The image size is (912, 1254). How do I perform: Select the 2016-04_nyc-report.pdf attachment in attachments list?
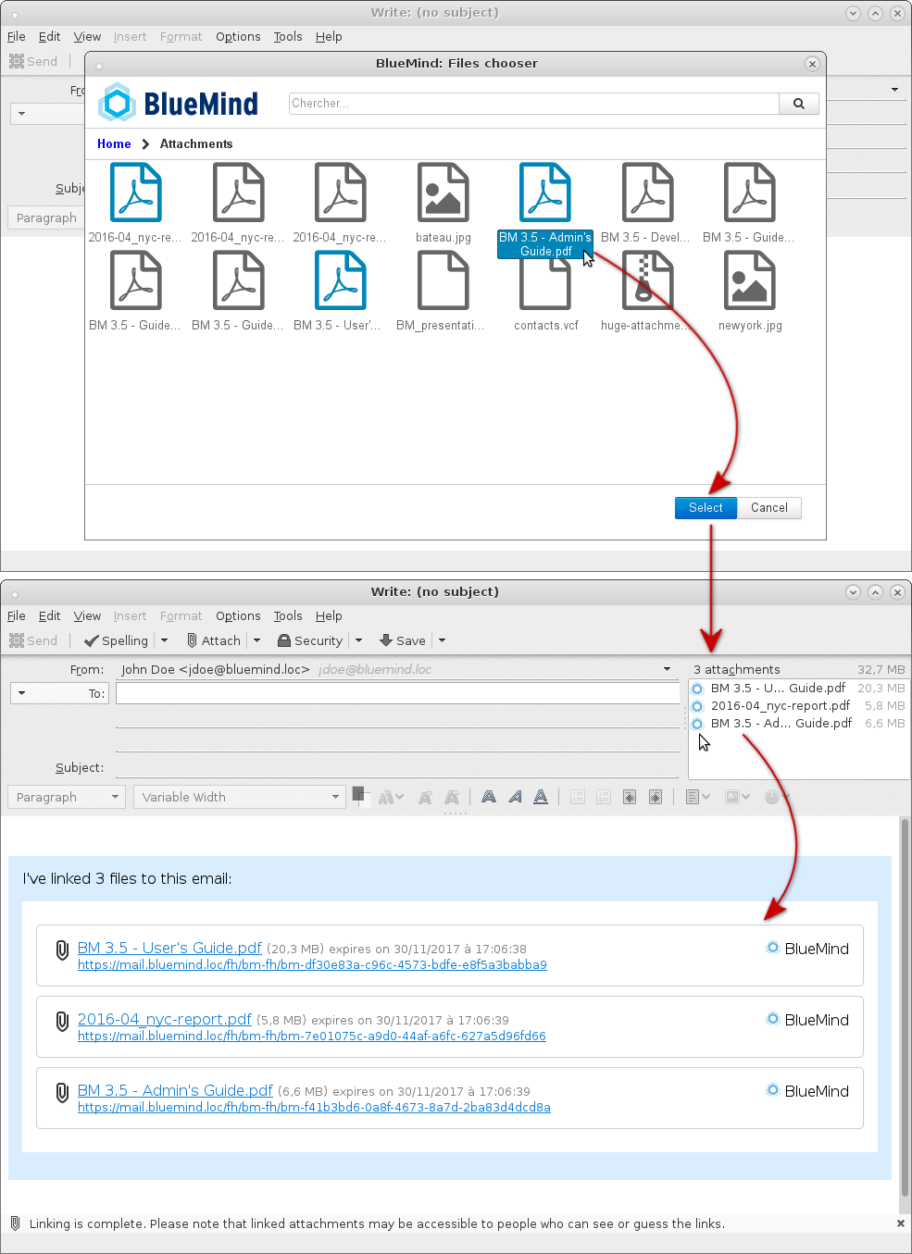799,705
